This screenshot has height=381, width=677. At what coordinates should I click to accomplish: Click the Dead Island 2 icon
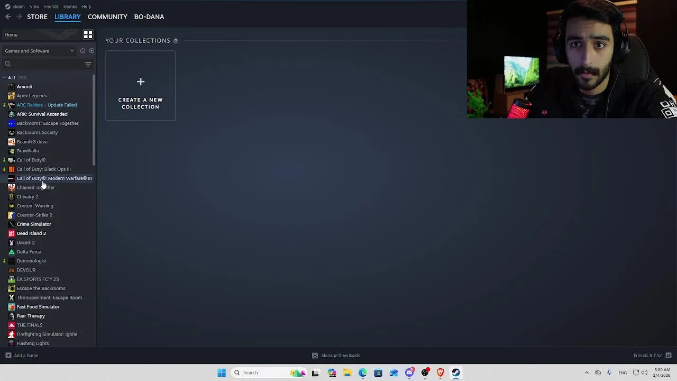click(x=12, y=233)
